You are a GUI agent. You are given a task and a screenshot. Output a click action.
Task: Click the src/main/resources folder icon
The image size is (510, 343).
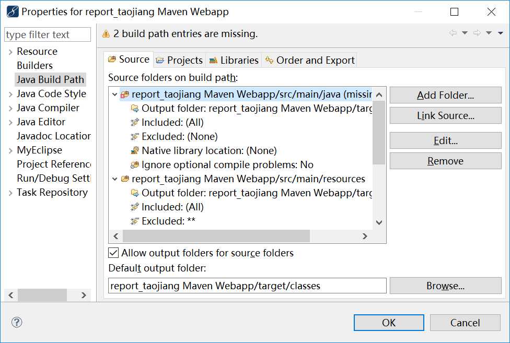pyautogui.click(x=125, y=179)
